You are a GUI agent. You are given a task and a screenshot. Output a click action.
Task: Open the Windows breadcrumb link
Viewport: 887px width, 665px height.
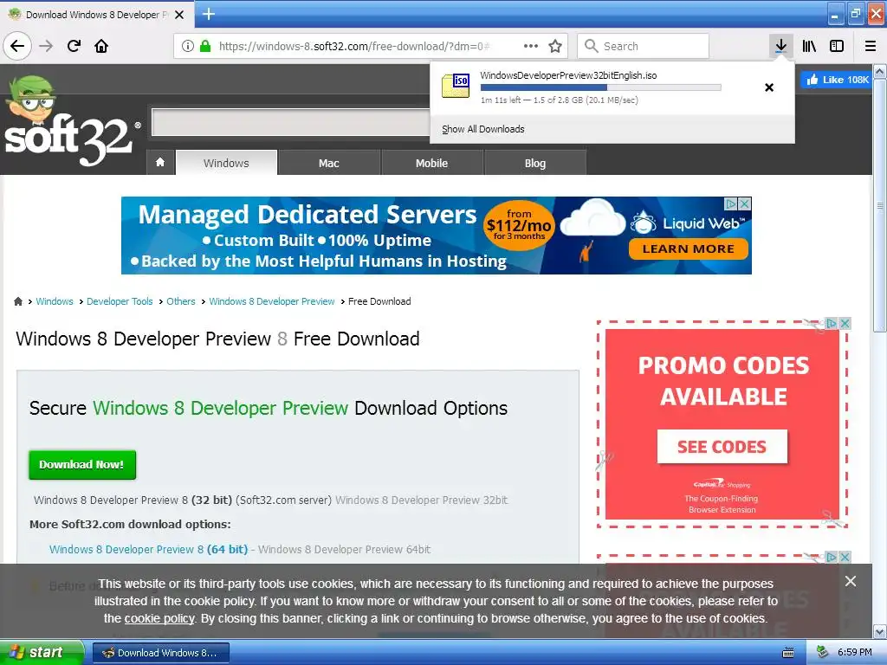(x=55, y=301)
